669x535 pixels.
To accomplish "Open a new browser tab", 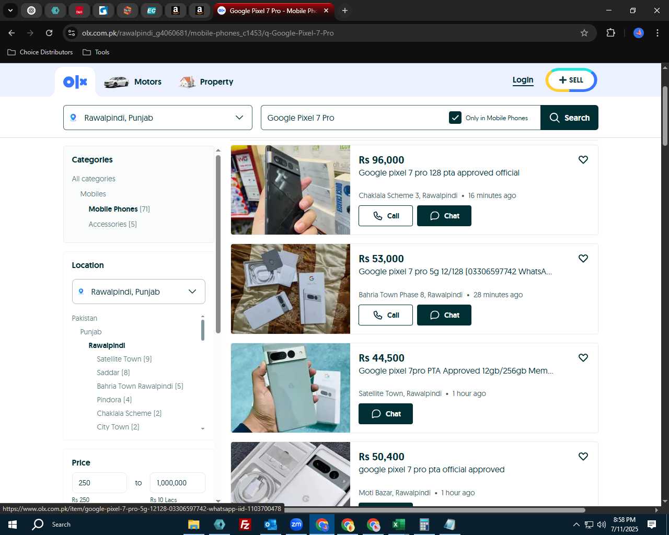I will point(344,10).
